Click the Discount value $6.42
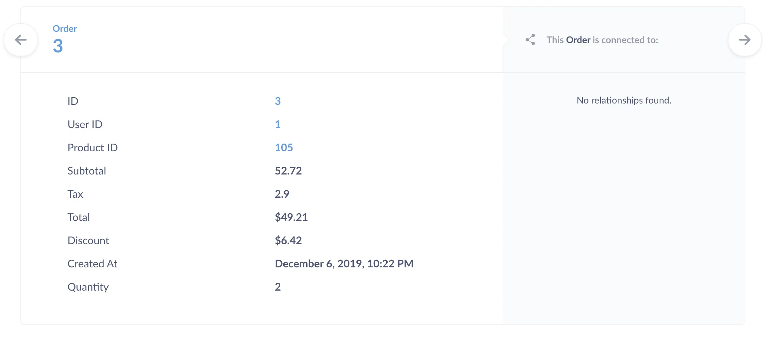 [x=288, y=240]
